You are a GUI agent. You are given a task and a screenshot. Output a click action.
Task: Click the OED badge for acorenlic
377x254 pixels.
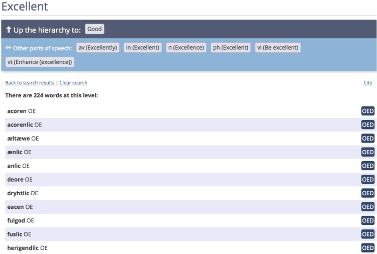pos(368,124)
